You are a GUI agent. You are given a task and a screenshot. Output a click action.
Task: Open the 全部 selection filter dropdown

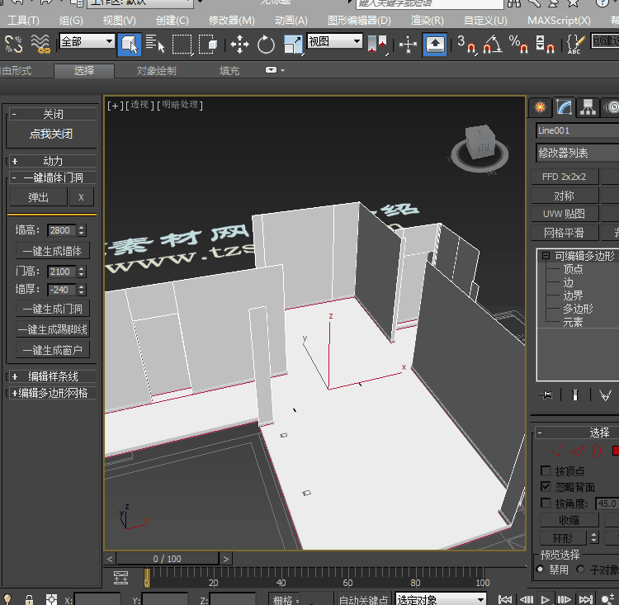(87, 41)
